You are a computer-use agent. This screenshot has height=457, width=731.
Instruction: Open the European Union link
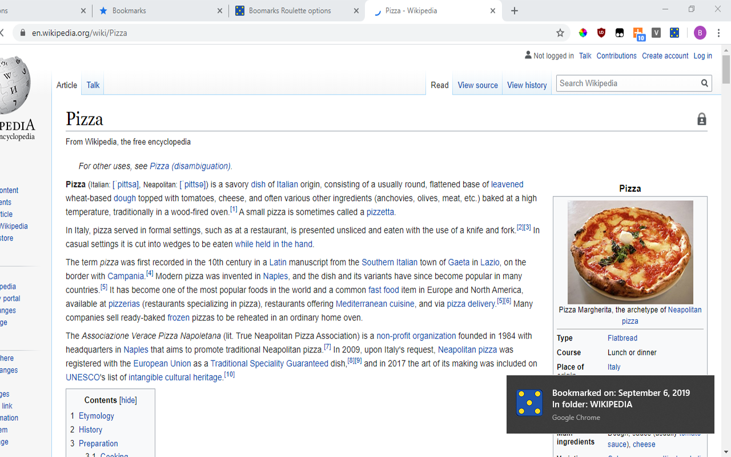coord(162,363)
